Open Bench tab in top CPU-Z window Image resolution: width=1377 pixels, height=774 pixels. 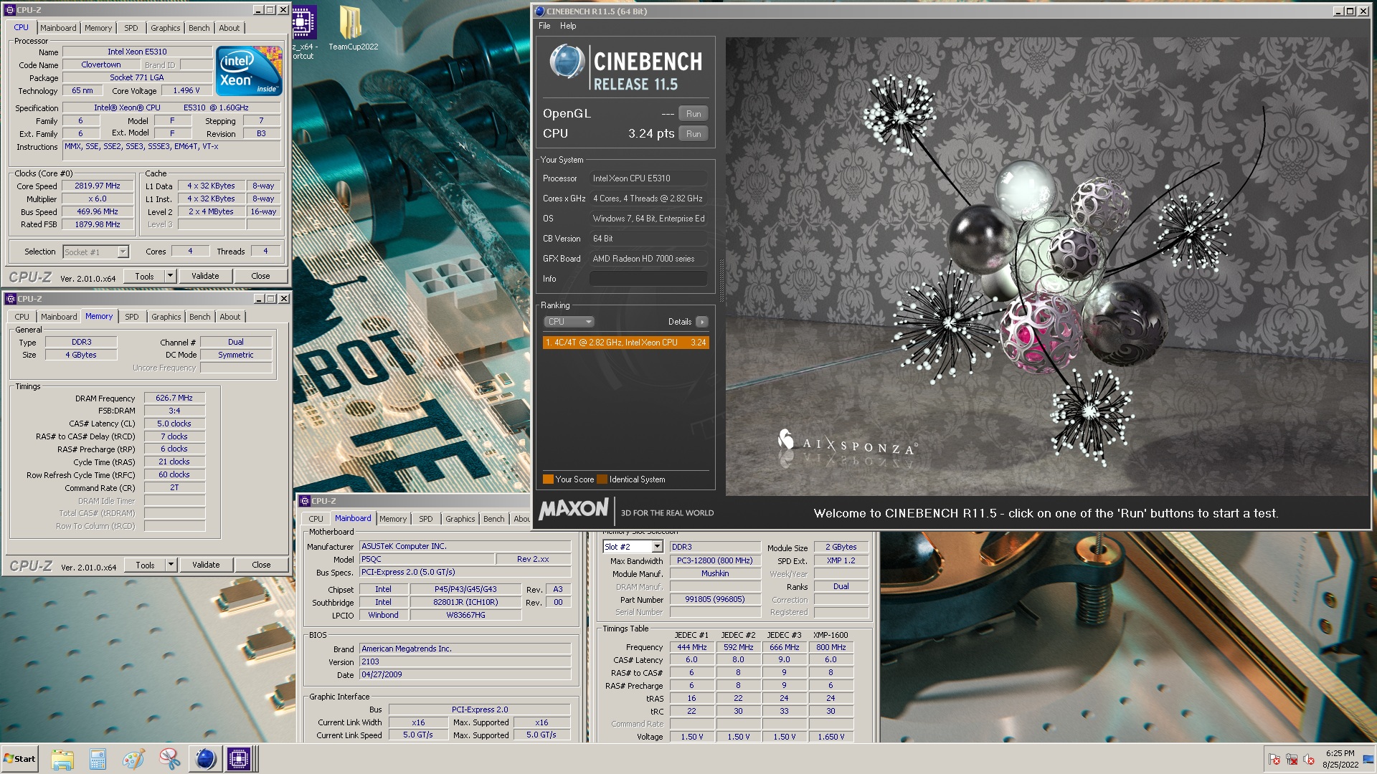click(x=199, y=28)
